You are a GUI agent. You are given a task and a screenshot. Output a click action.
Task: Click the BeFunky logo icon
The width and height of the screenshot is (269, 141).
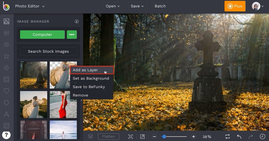tap(6, 6)
